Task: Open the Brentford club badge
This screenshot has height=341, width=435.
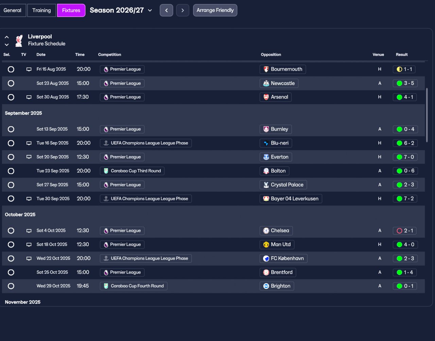Action: click(x=266, y=272)
